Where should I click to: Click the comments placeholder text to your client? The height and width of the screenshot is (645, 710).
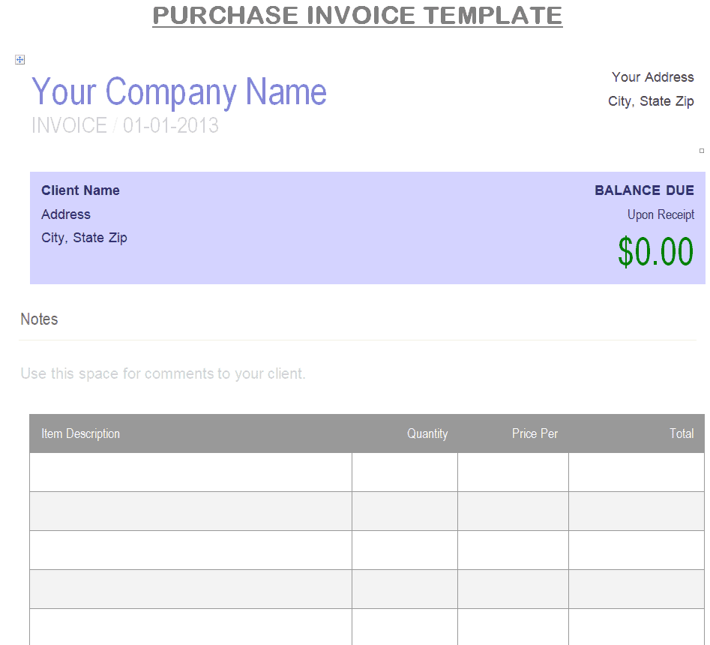(x=163, y=373)
